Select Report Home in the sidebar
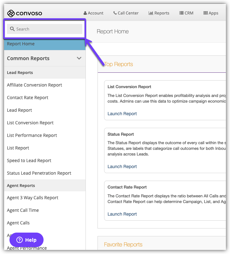This screenshot has width=230, height=254. coord(21,44)
